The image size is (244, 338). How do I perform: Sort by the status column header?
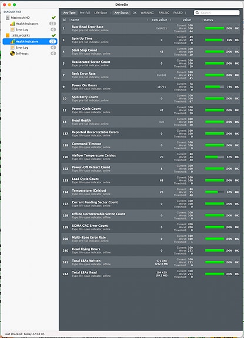coord(208,19)
